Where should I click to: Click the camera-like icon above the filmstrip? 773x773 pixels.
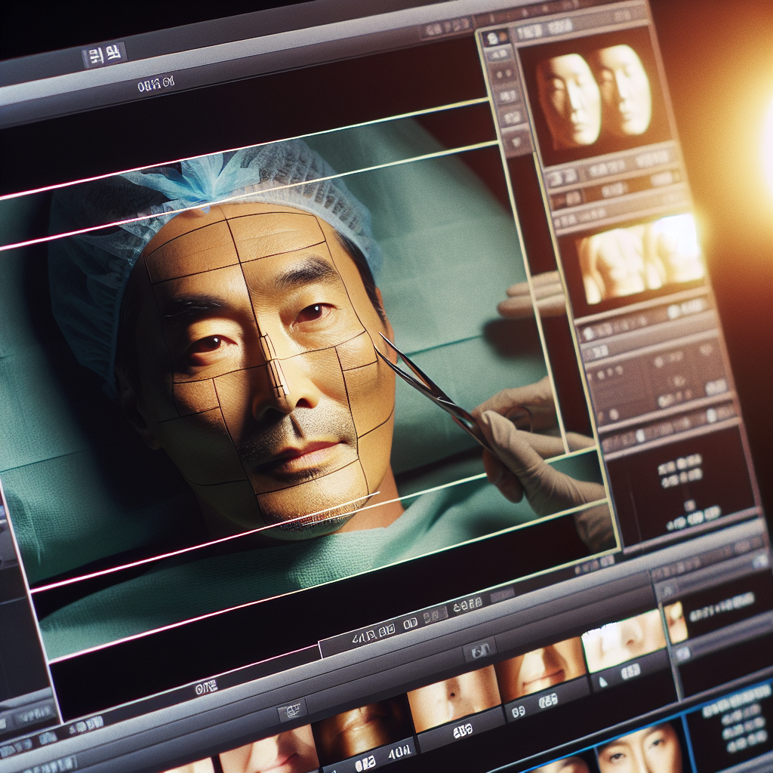click(479, 651)
